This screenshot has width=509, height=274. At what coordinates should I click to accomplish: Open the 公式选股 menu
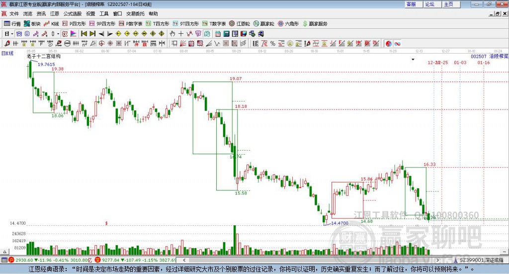[73, 13]
